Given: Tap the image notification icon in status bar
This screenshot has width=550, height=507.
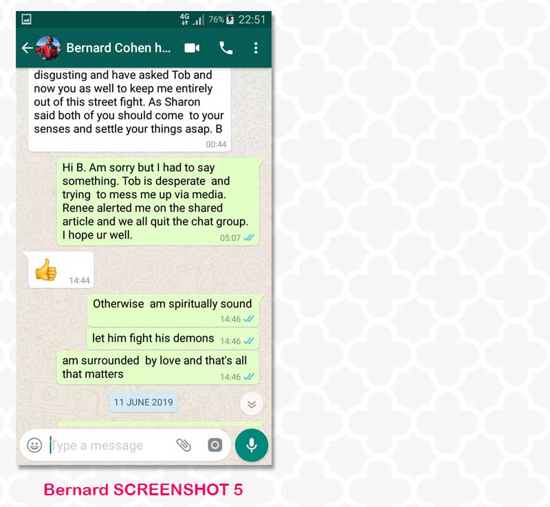Looking at the screenshot, I should pyautogui.click(x=26, y=19).
